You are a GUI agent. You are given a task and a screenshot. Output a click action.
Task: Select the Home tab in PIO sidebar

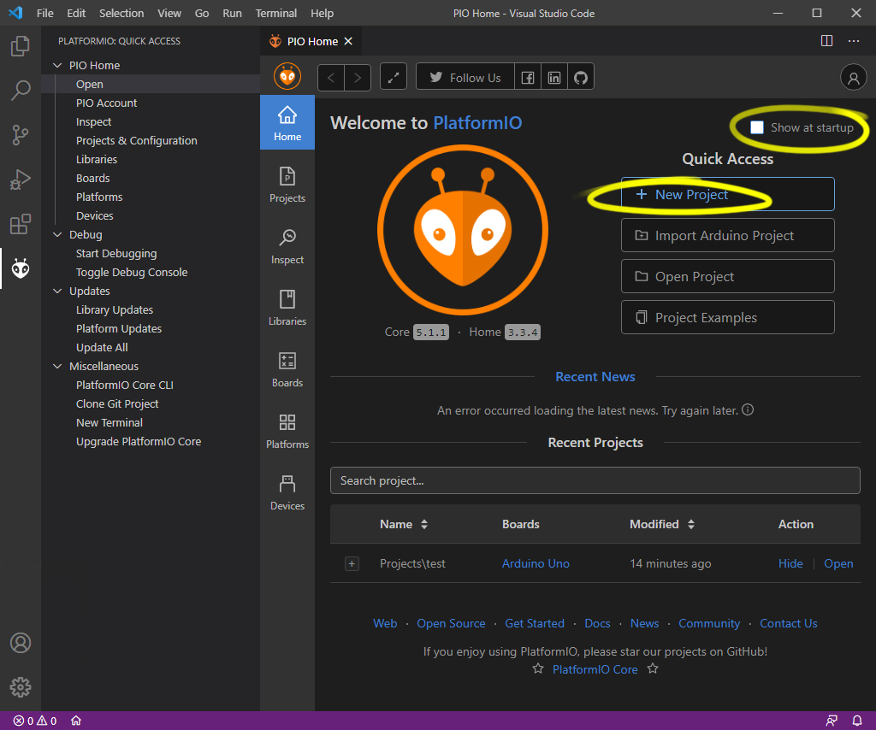pyautogui.click(x=287, y=122)
